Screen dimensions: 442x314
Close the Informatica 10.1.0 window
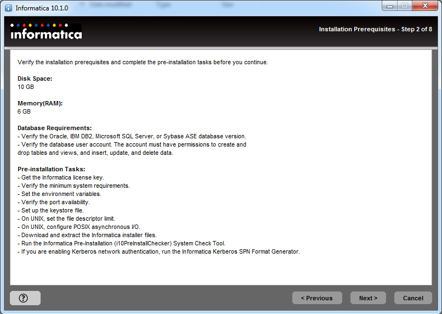[x=425, y=6]
